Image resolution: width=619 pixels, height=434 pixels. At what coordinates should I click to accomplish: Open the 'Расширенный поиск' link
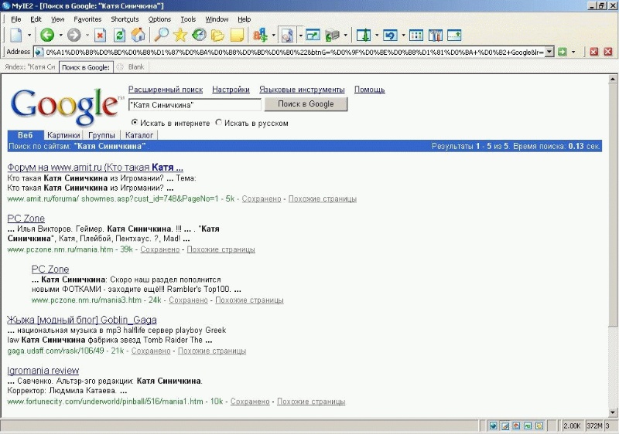(166, 90)
